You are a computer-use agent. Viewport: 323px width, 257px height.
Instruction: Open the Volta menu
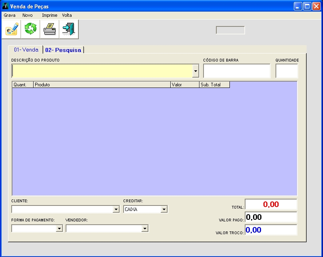[x=67, y=15]
